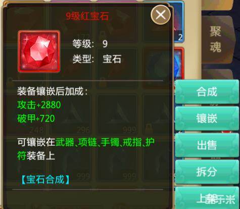Close the 9级红宝石 item popup
Screen dimensions: 240x209
tap(161, 15)
